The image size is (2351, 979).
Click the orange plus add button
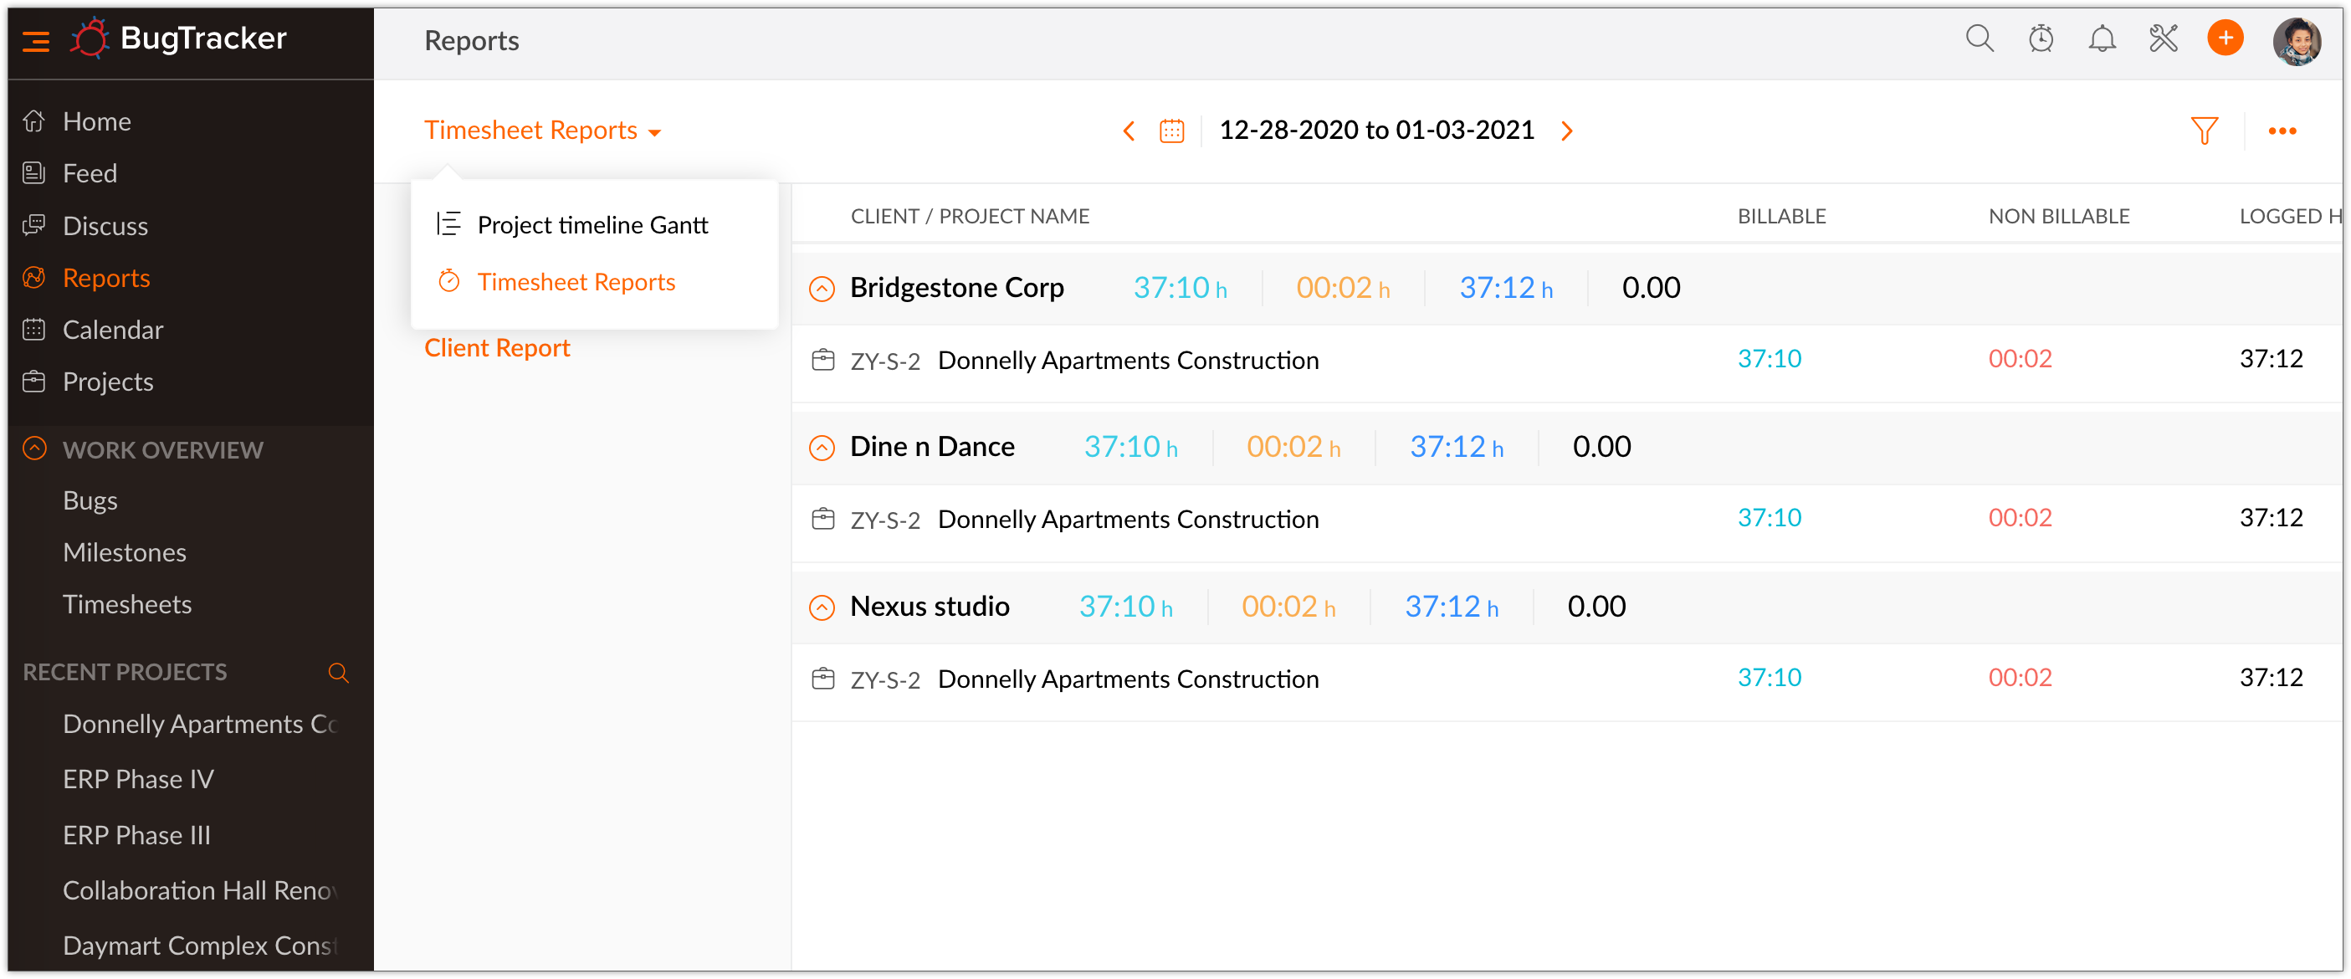[2225, 38]
